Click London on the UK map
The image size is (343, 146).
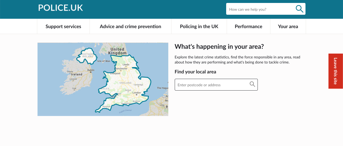pos(136,93)
